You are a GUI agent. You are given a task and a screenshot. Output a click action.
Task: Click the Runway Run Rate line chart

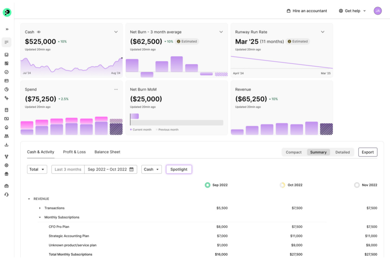[282, 63]
